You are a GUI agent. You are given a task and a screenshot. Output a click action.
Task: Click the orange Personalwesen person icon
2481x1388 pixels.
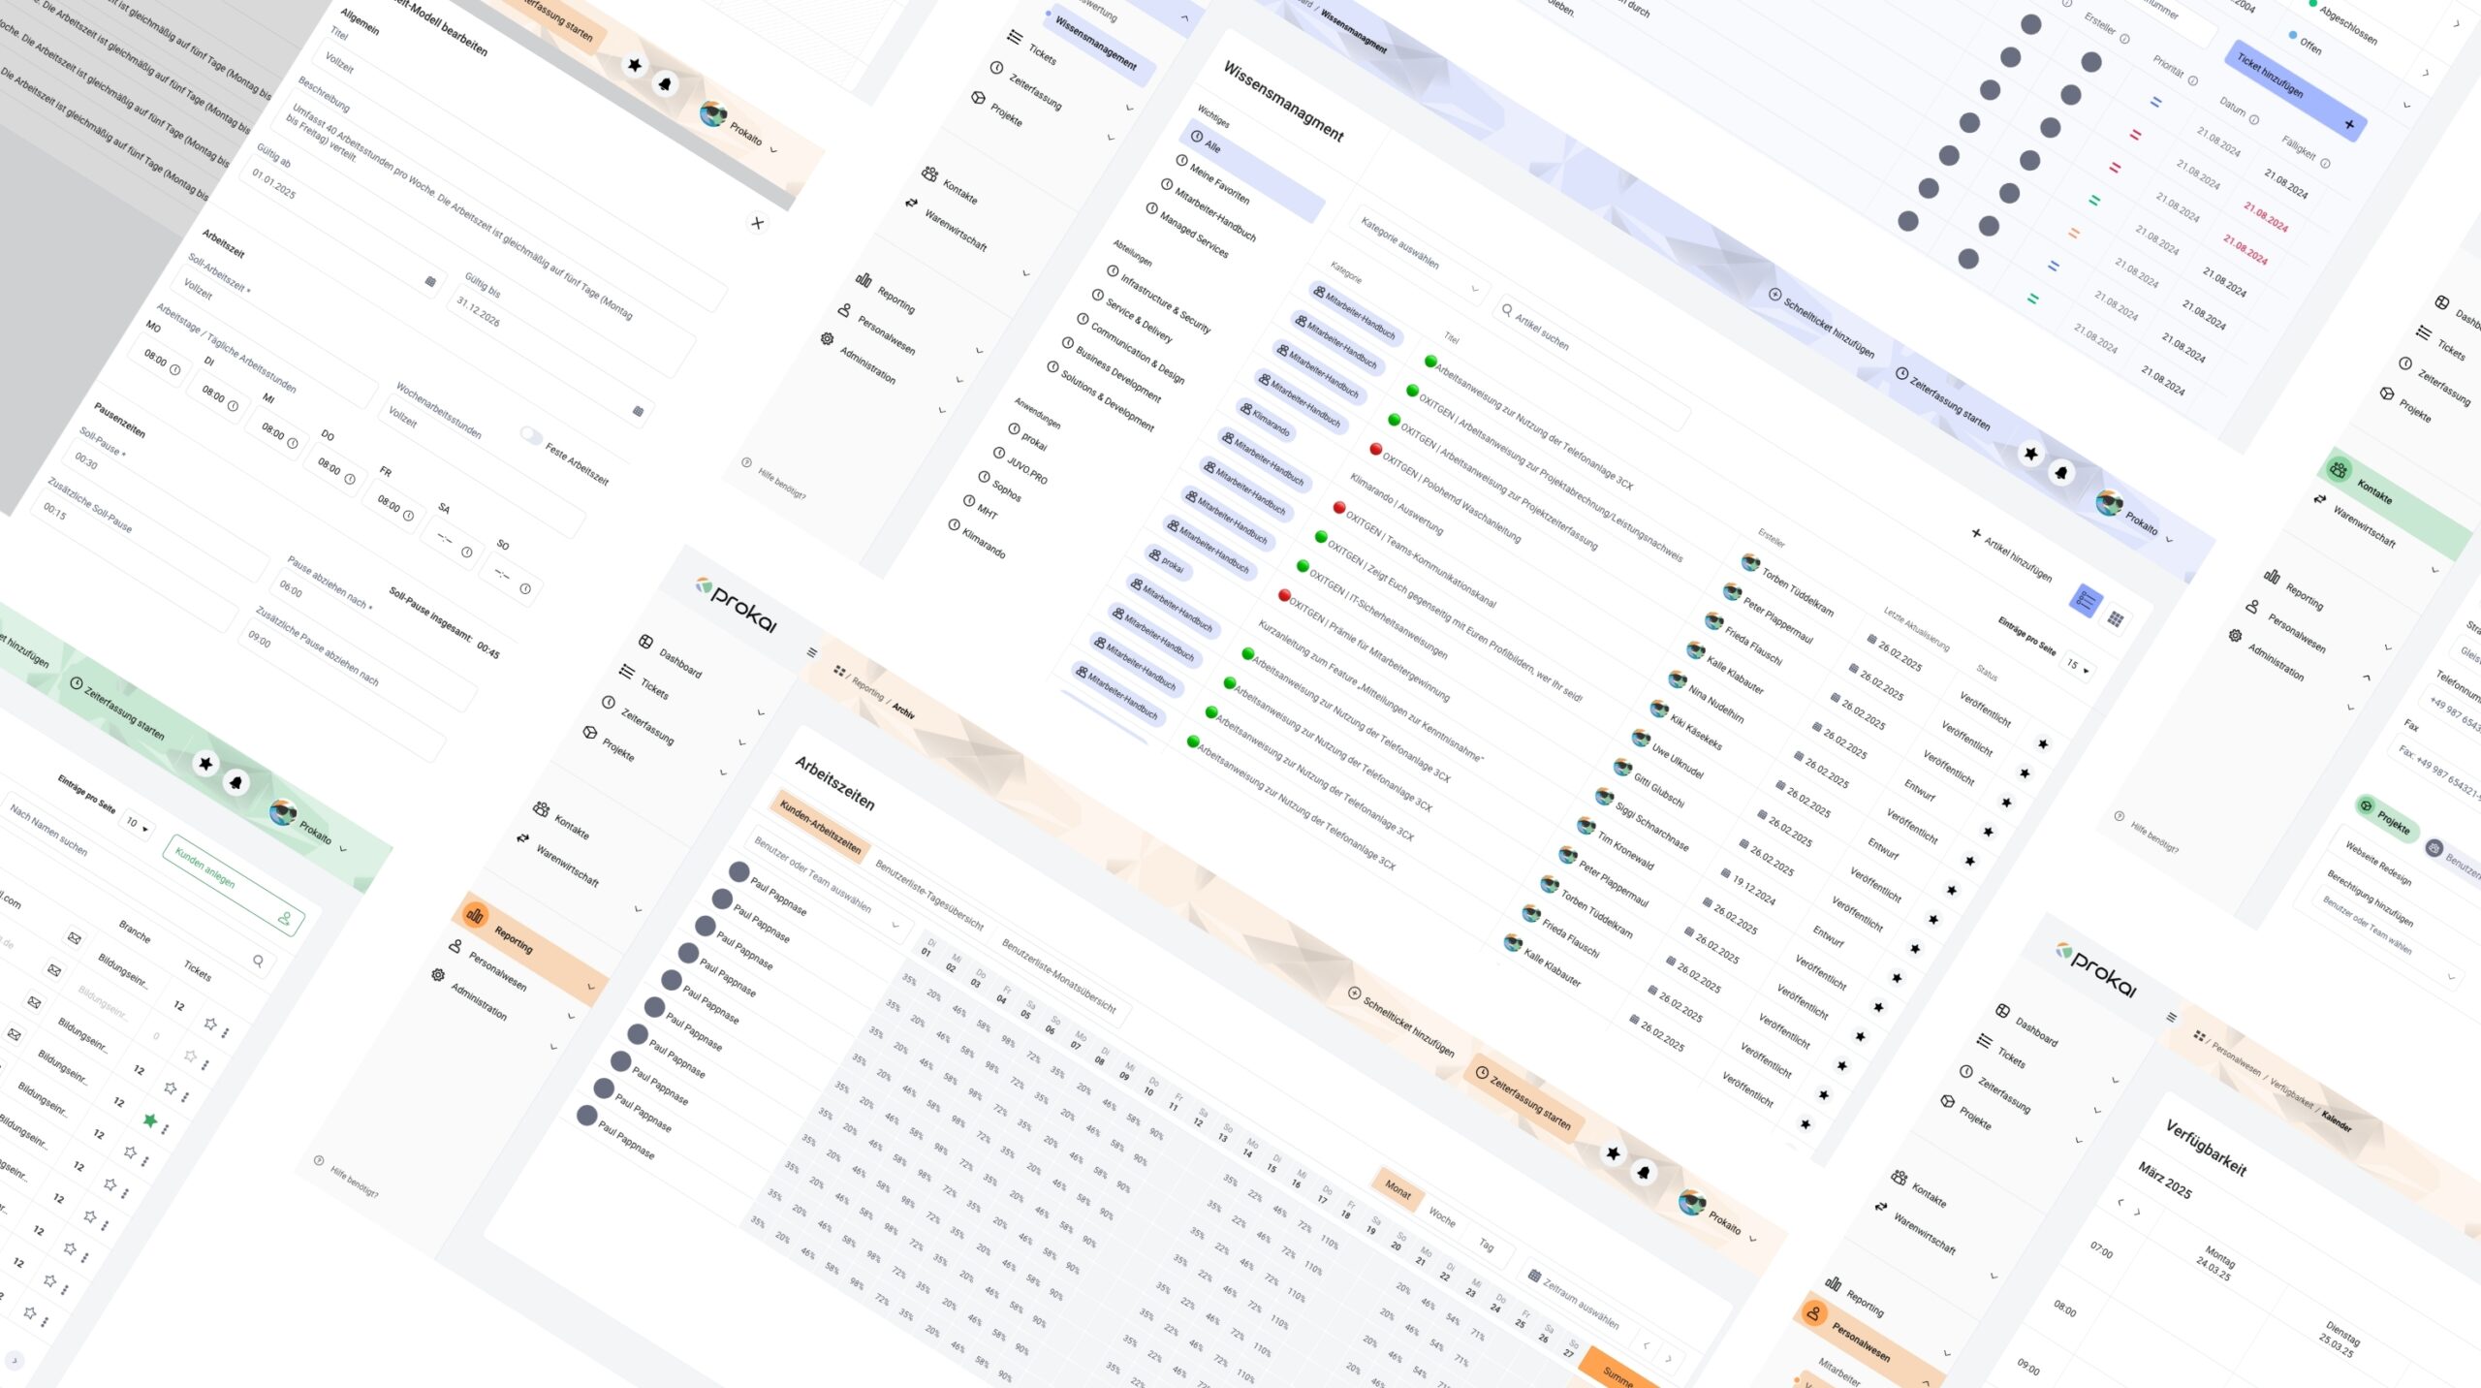1813,1314
